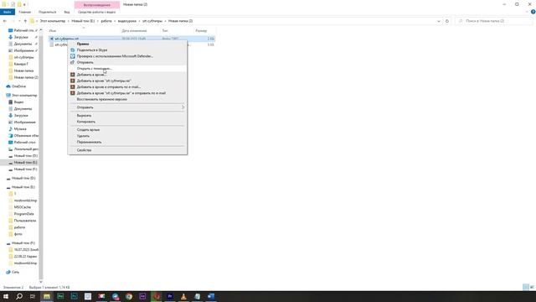
Task: Choose 'Вырезать' in the context menu
Action: [x=127, y=116]
